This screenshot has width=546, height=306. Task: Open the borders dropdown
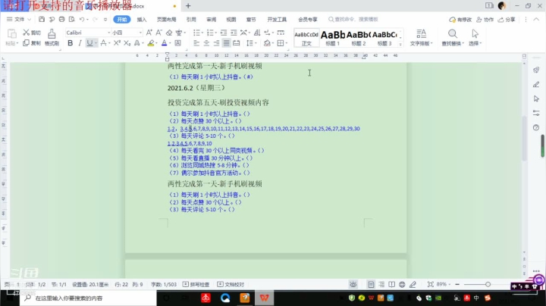(x=286, y=43)
